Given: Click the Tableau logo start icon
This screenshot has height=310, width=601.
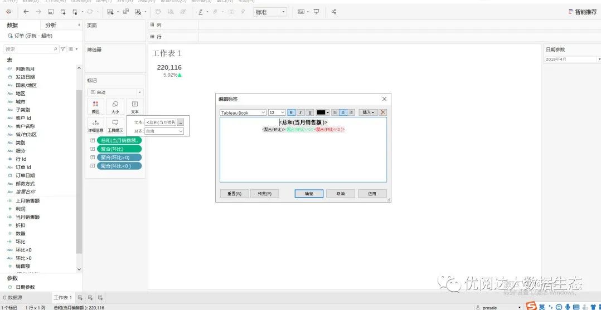Looking at the screenshot, I should [x=8, y=12].
